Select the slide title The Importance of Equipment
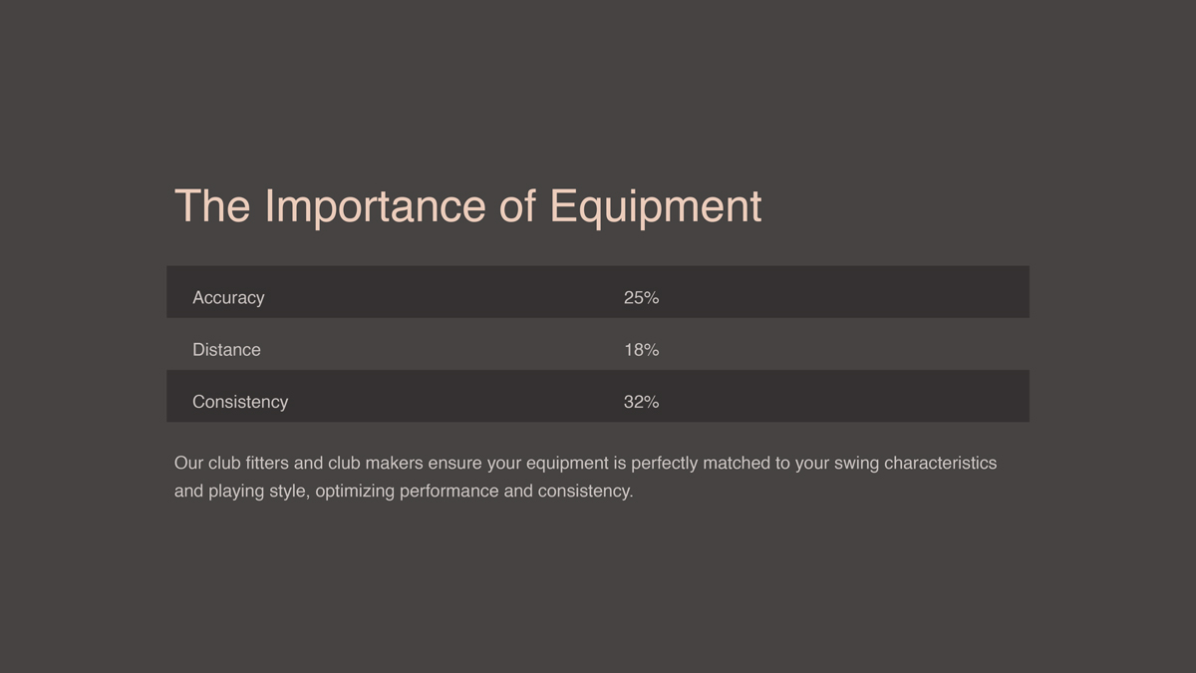 [467, 206]
